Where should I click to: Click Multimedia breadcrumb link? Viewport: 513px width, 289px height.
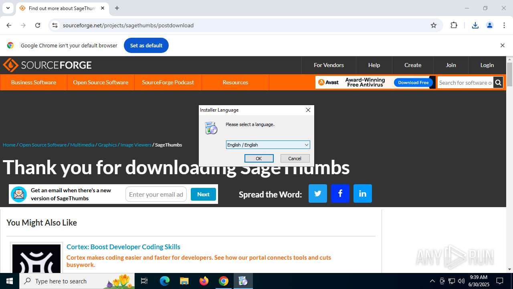point(82,145)
